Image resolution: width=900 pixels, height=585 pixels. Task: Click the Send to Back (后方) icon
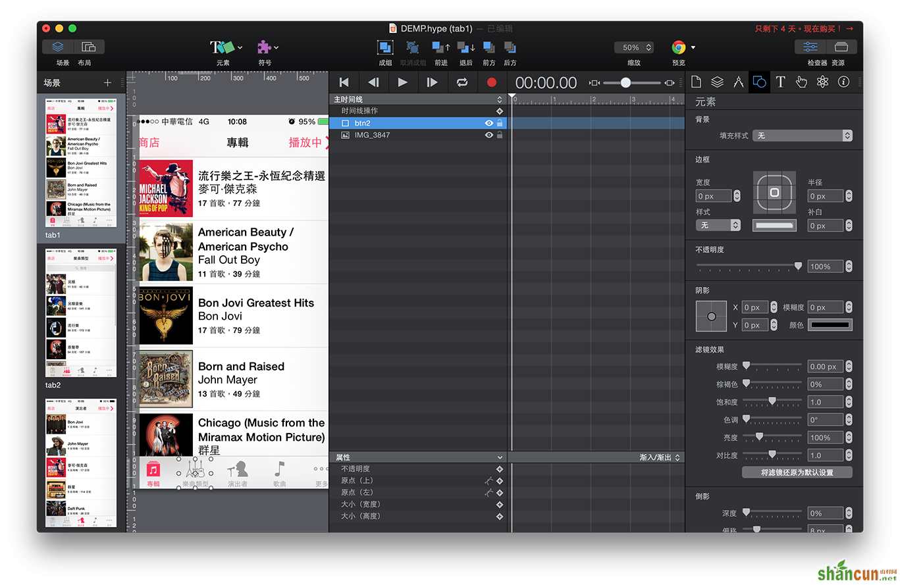pos(510,47)
